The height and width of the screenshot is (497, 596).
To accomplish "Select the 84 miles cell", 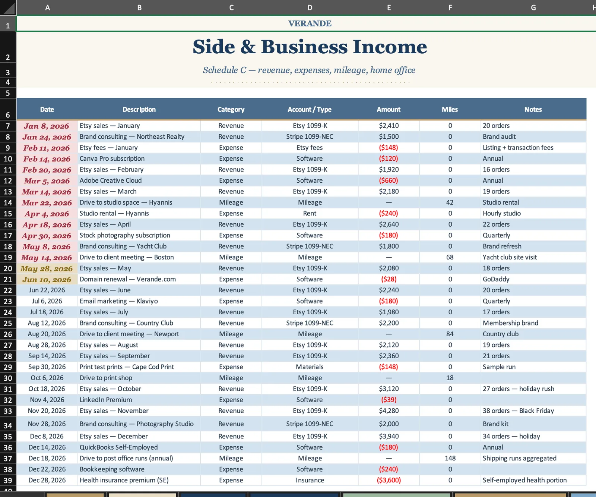I will (450, 334).
